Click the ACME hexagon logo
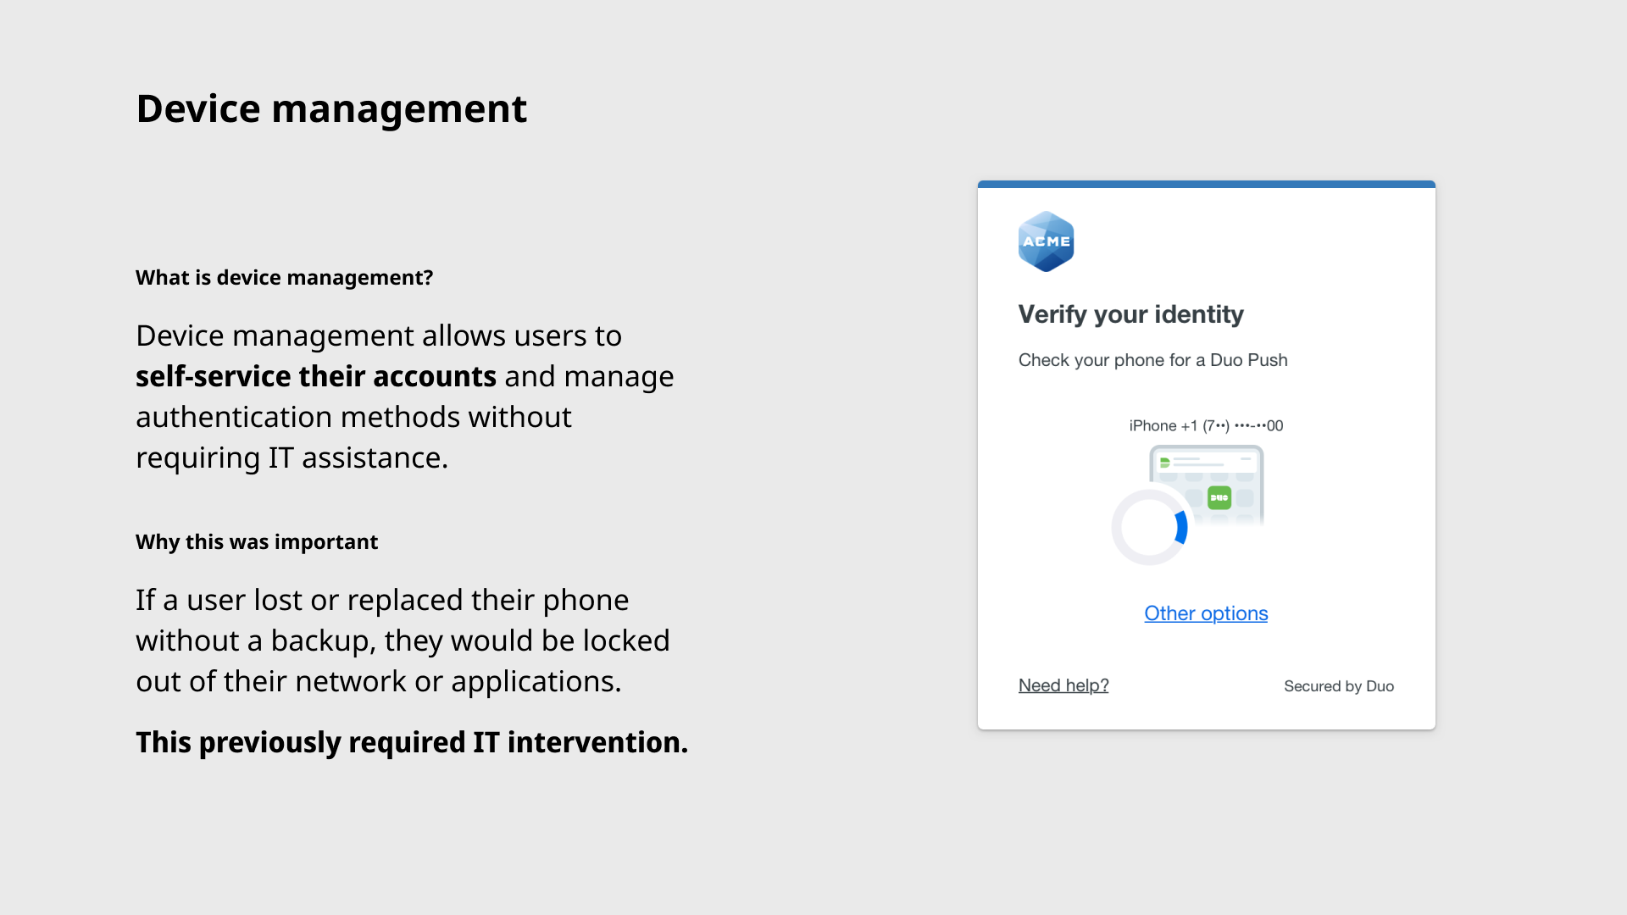Screen dimensions: 1627x915 [1046, 241]
